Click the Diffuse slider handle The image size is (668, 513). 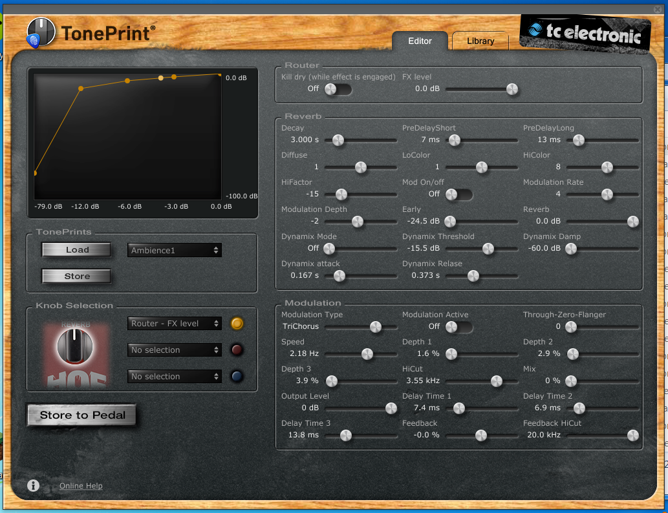coord(361,167)
